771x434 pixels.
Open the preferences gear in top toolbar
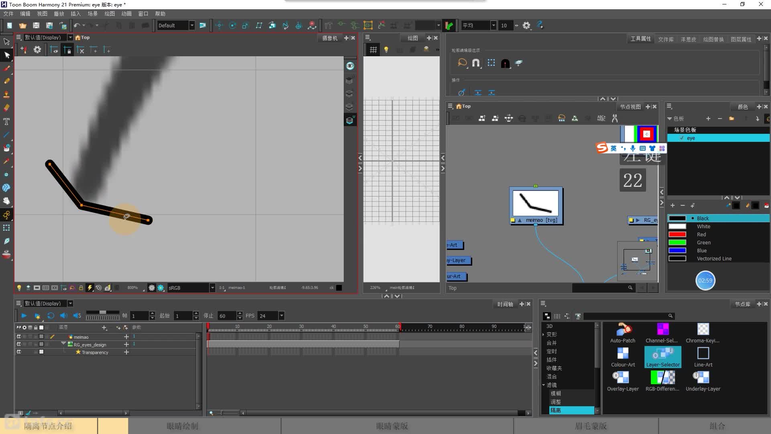[526, 25]
